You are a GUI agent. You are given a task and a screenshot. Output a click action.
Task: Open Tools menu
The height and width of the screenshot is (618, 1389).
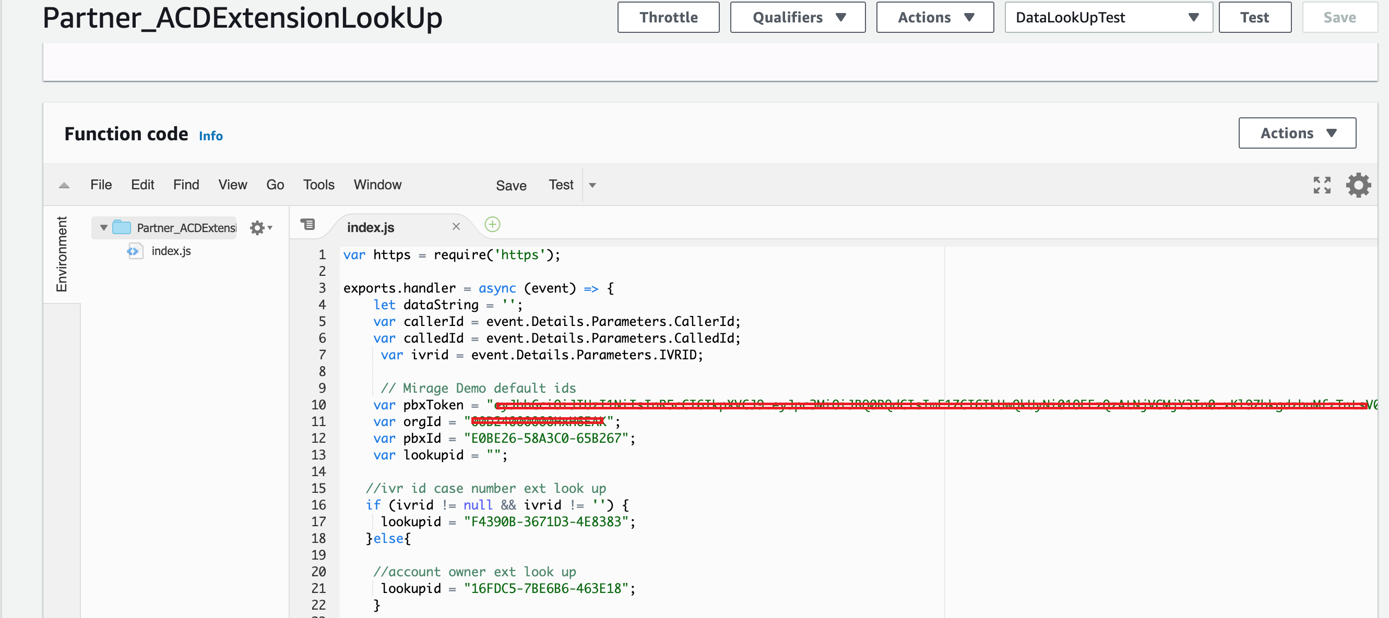click(x=319, y=185)
